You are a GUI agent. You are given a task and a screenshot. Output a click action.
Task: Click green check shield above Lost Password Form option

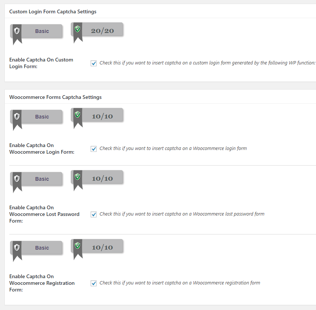tap(77, 177)
